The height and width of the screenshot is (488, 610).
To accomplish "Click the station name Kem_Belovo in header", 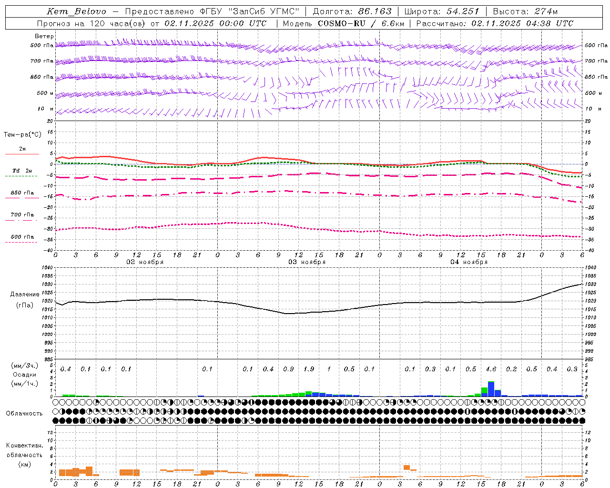I will [x=77, y=11].
